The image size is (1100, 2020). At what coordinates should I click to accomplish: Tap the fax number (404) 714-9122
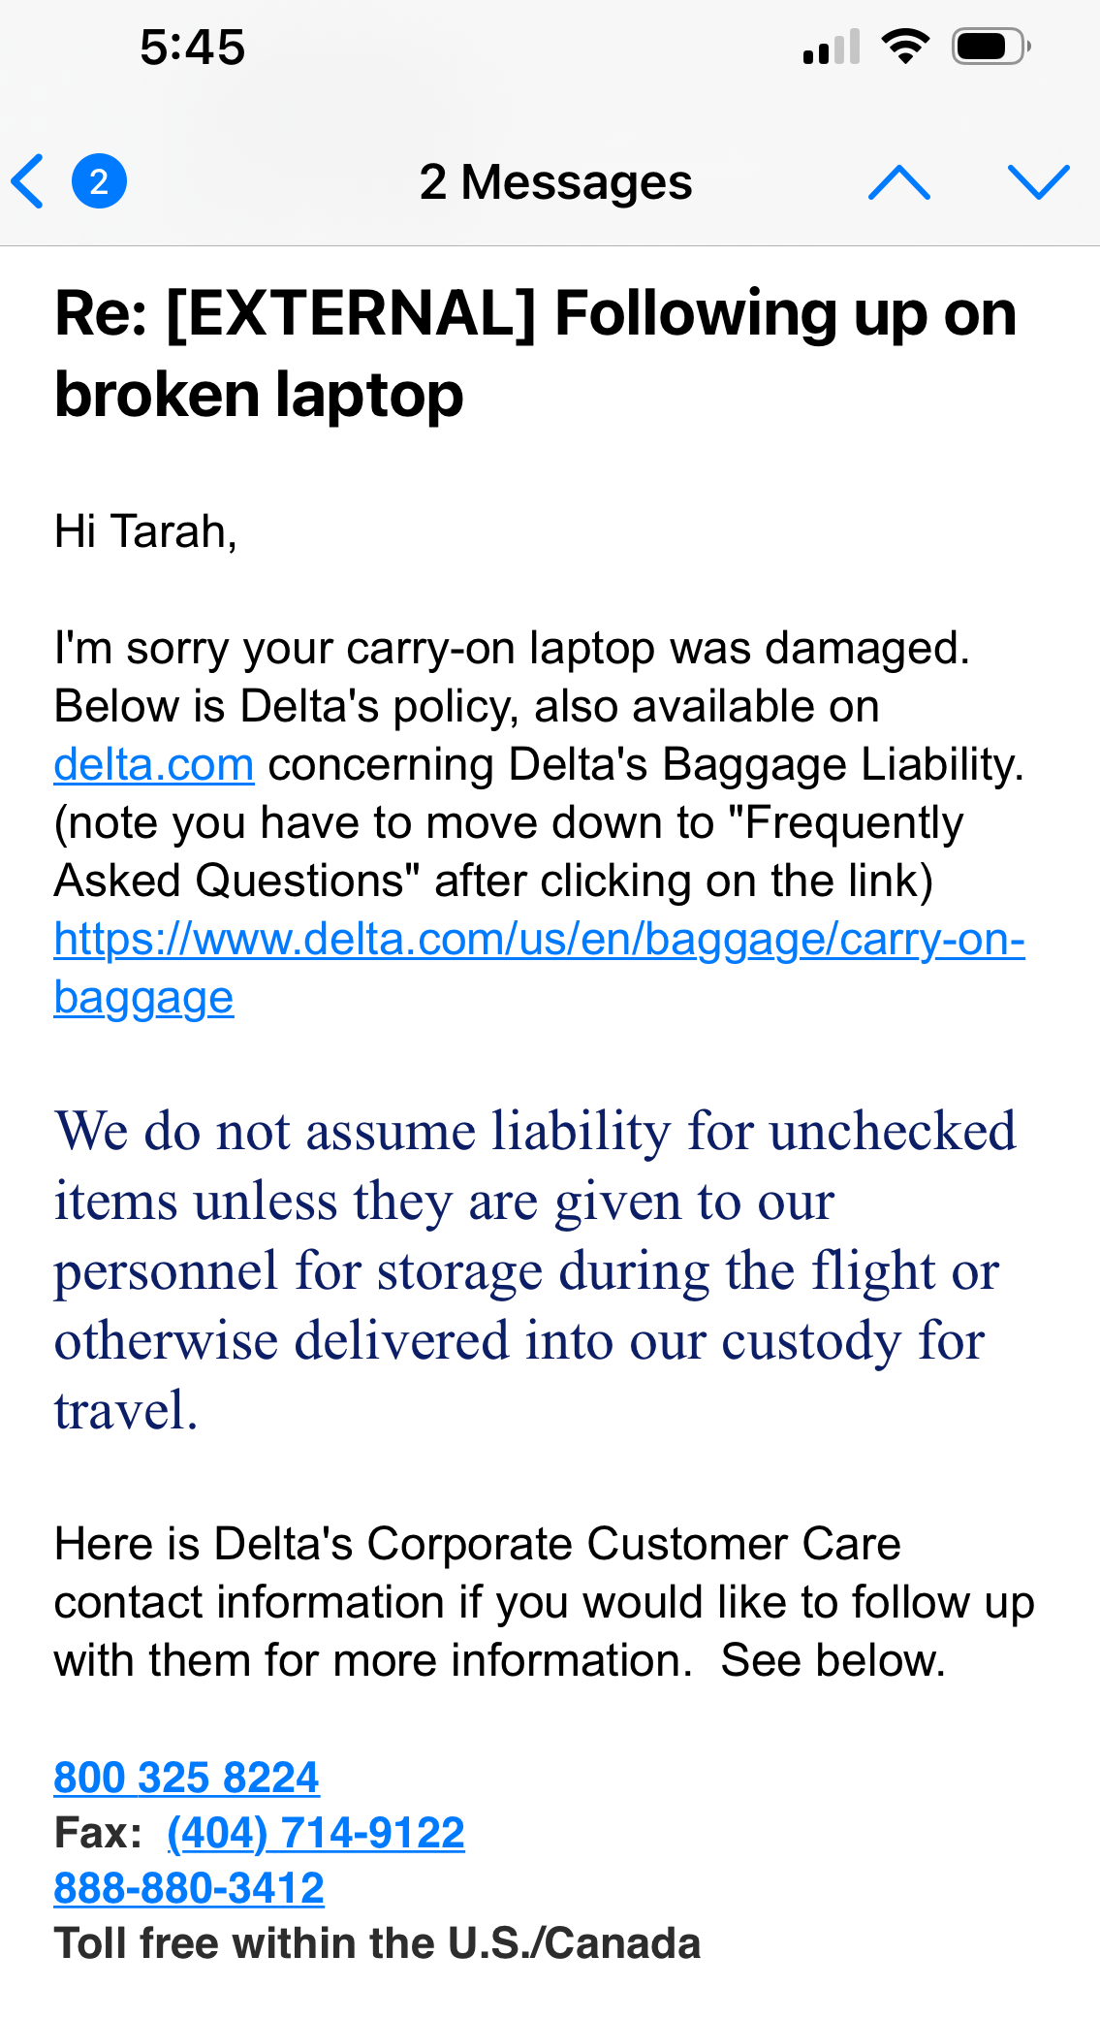(x=316, y=1832)
